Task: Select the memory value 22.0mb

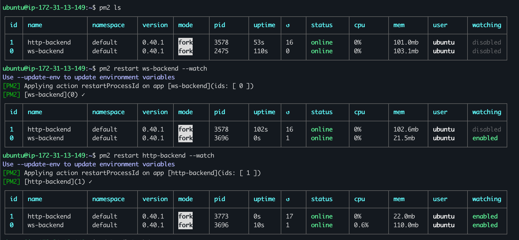Action: pyautogui.click(x=404, y=216)
